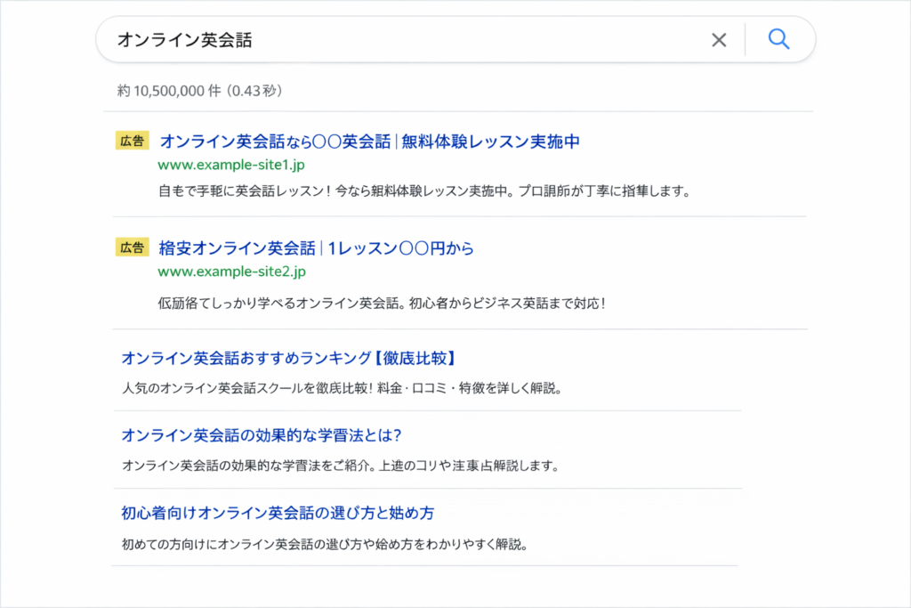Click the 約 10,500,000 件 result count
The height and width of the screenshot is (608, 911).
[x=169, y=91]
